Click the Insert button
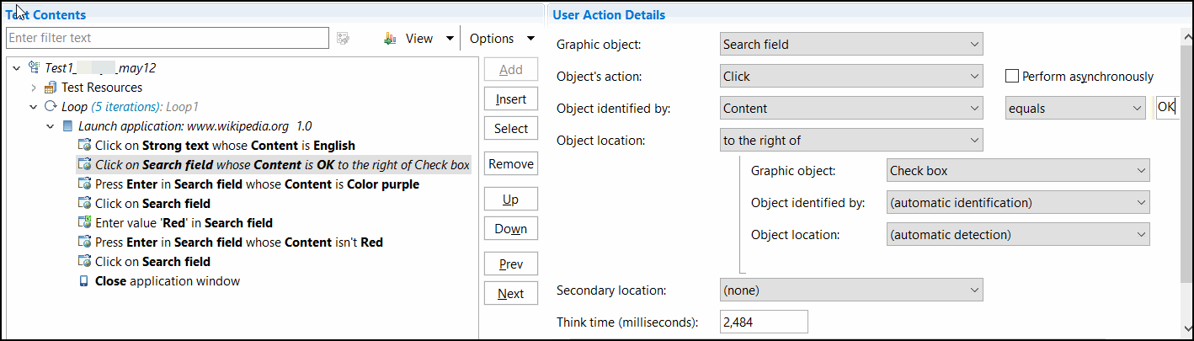The height and width of the screenshot is (341, 1194). click(x=511, y=99)
